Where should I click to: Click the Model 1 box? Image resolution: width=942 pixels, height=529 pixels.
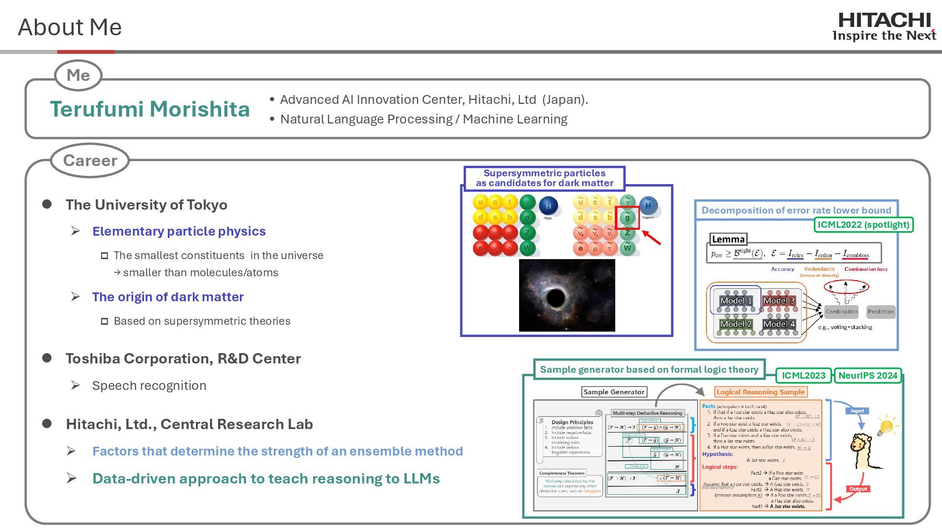coord(735,300)
